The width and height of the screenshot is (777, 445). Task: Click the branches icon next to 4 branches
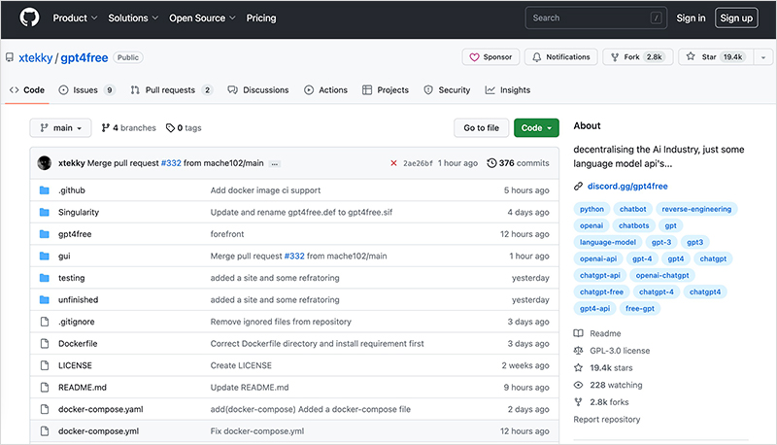tap(105, 128)
